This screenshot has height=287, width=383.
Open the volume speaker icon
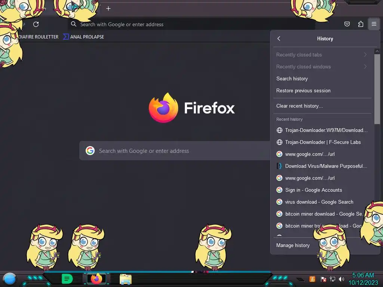[341, 279]
